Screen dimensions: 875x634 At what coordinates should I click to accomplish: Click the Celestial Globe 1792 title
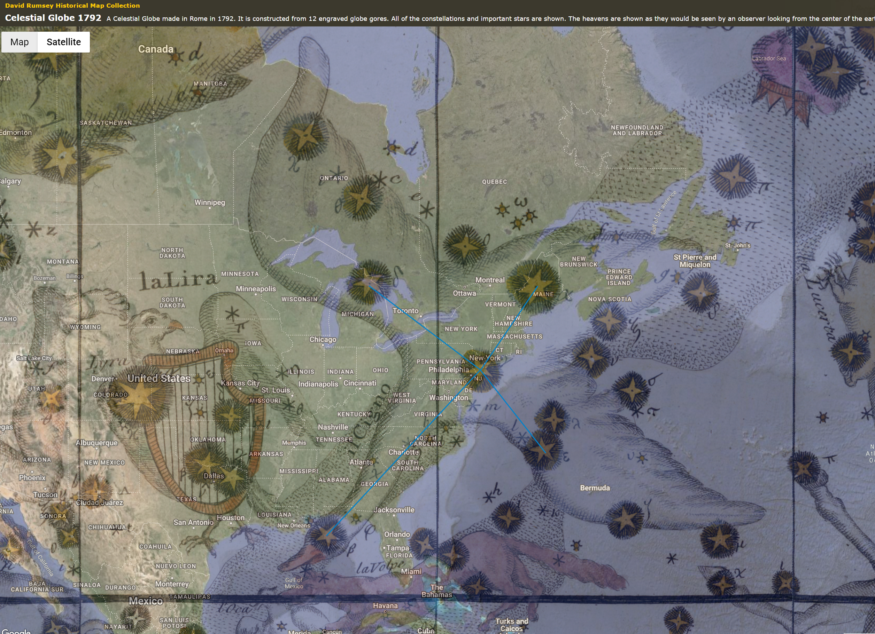pos(53,18)
